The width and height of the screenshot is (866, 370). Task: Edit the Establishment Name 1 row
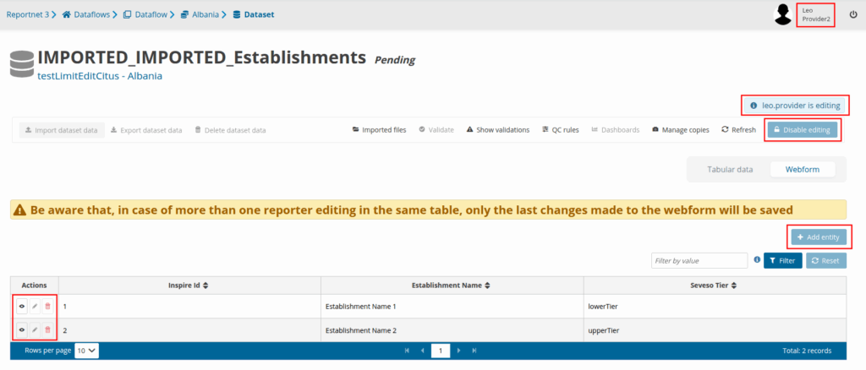click(x=35, y=306)
